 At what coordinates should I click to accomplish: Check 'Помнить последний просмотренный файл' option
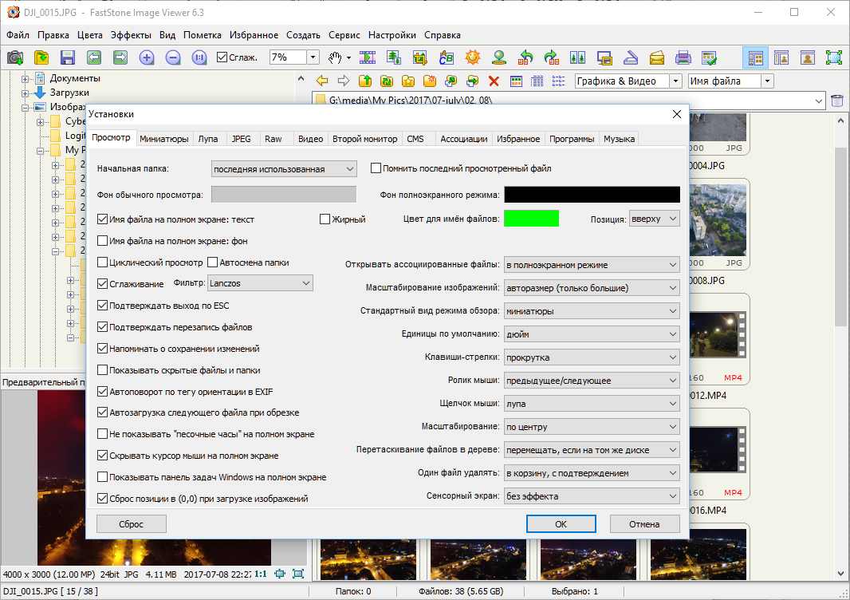pos(376,168)
